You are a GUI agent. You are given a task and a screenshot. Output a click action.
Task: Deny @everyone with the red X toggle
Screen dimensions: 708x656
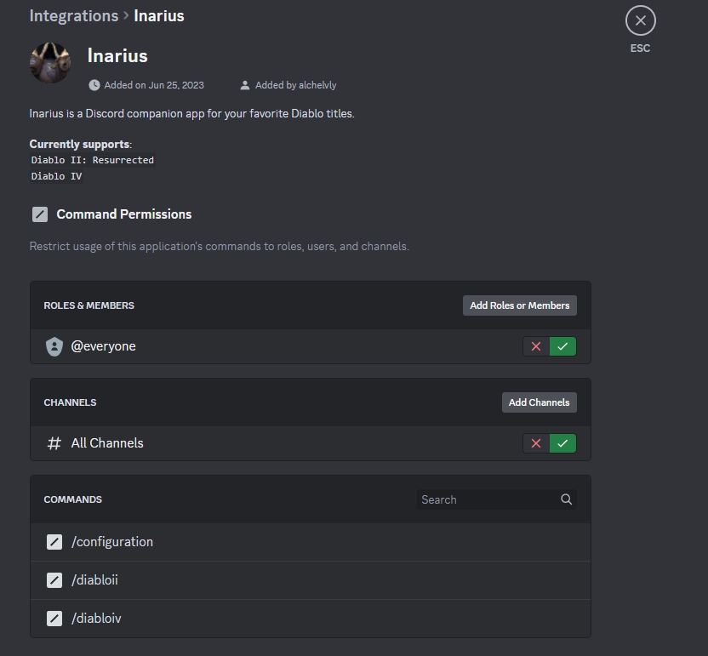pyautogui.click(x=536, y=346)
